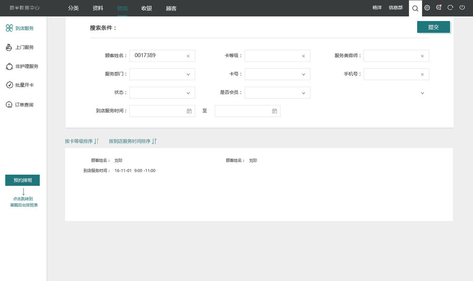This screenshot has width=473, height=281.
Task: Select 订单查询 in the sidebar
Action: (x=24, y=104)
